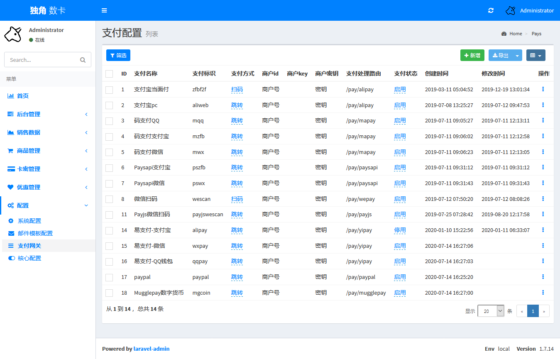Click the 停用 status of 易支付-支付宝
The image size is (560, 359).
point(400,230)
